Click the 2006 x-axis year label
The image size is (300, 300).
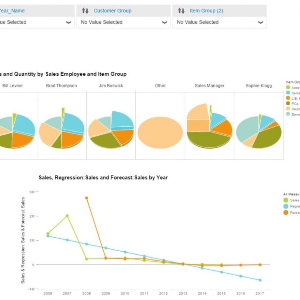48,293
